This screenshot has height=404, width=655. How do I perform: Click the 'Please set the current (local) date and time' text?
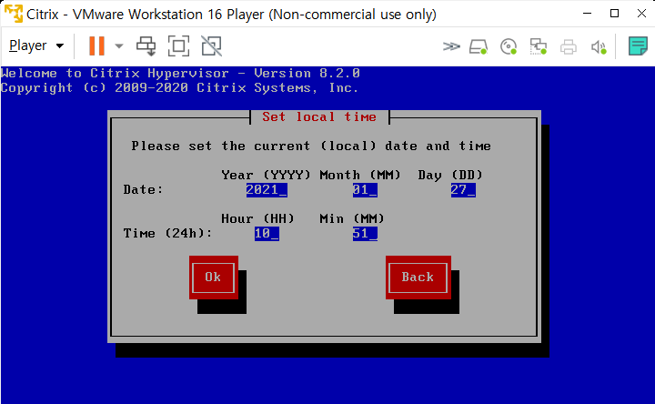311,146
